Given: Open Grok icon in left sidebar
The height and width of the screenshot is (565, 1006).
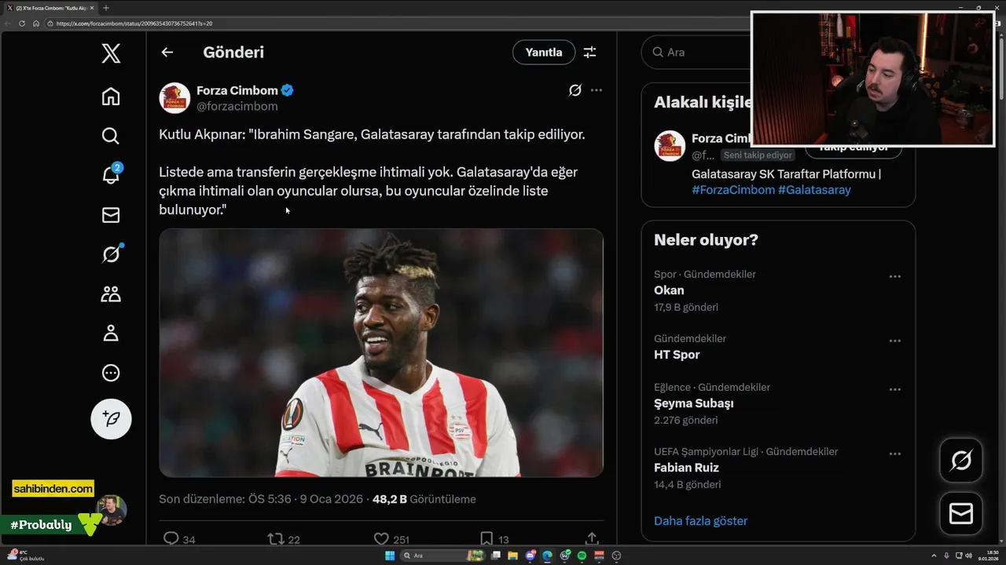Looking at the screenshot, I should point(111,254).
